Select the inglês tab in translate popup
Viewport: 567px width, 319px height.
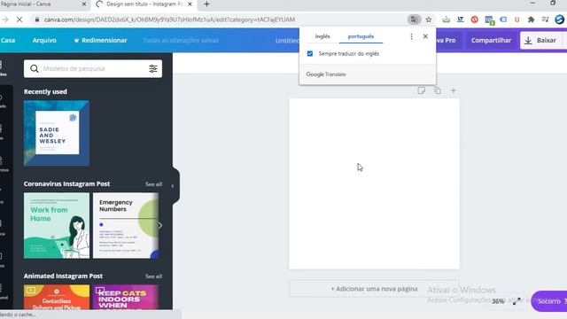(x=322, y=36)
